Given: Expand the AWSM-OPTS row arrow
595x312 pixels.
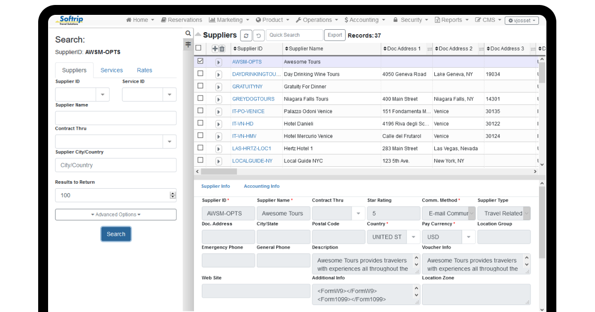Looking at the screenshot, I should click(218, 62).
